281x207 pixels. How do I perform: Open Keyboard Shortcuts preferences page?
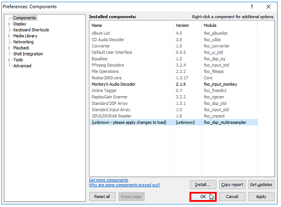click(31, 30)
